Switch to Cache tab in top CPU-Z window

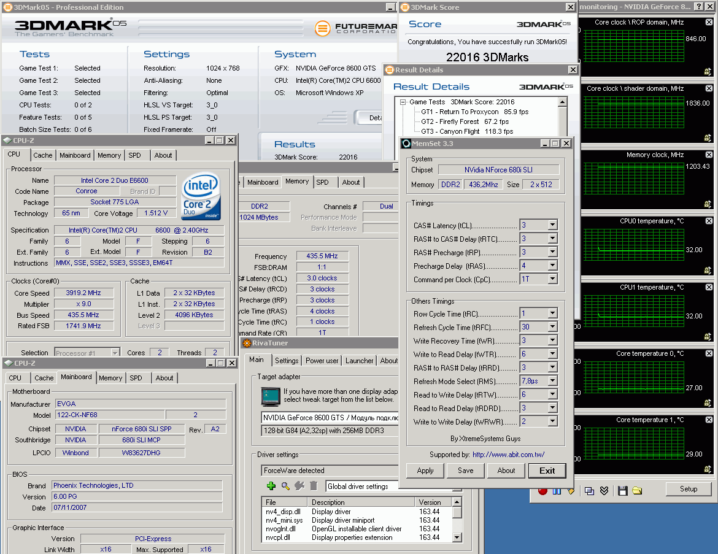[43, 155]
